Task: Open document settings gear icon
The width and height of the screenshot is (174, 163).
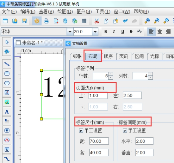Action: 37,21
